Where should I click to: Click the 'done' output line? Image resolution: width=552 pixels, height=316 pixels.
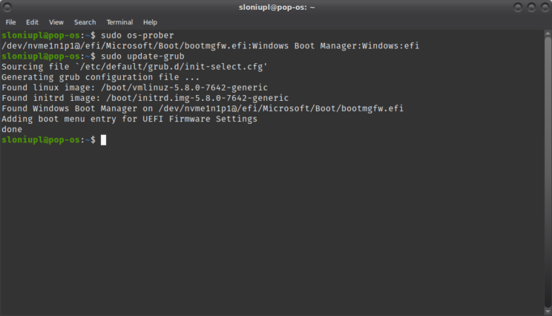pos(12,129)
